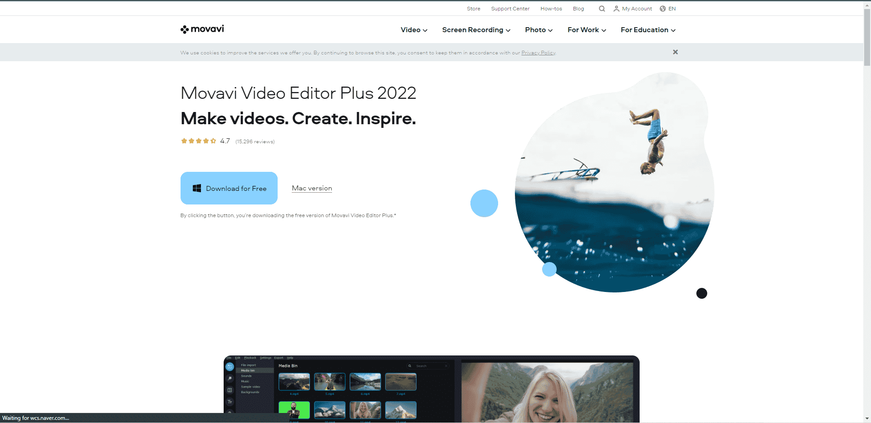Click the star rating icons next to 4.7

(x=199, y=141)
